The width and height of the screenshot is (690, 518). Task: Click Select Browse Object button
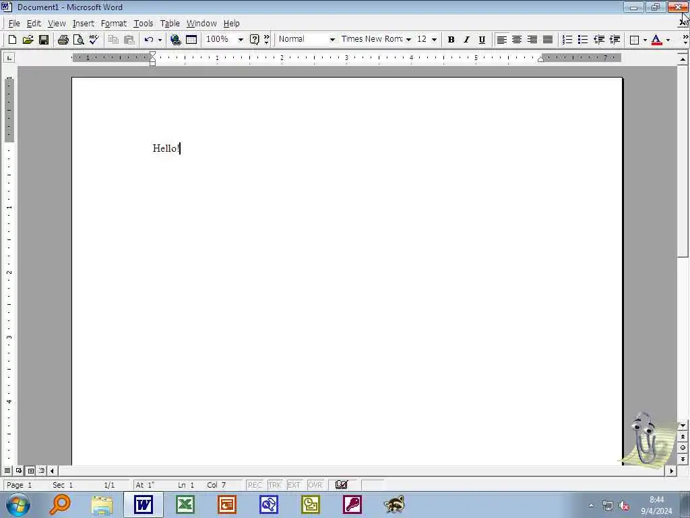[x=683, y=448]
